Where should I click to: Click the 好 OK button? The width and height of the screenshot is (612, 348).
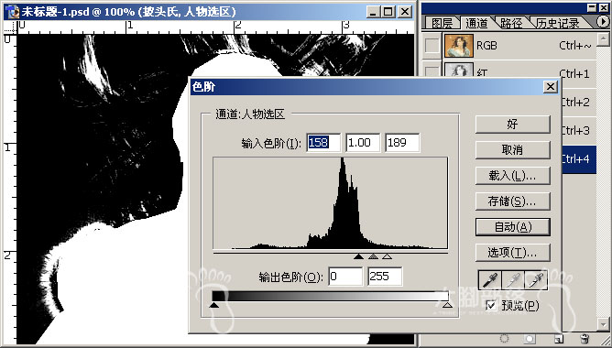512,125
